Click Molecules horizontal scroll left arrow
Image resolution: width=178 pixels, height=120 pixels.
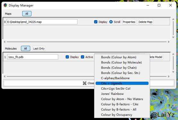[4, 76]
